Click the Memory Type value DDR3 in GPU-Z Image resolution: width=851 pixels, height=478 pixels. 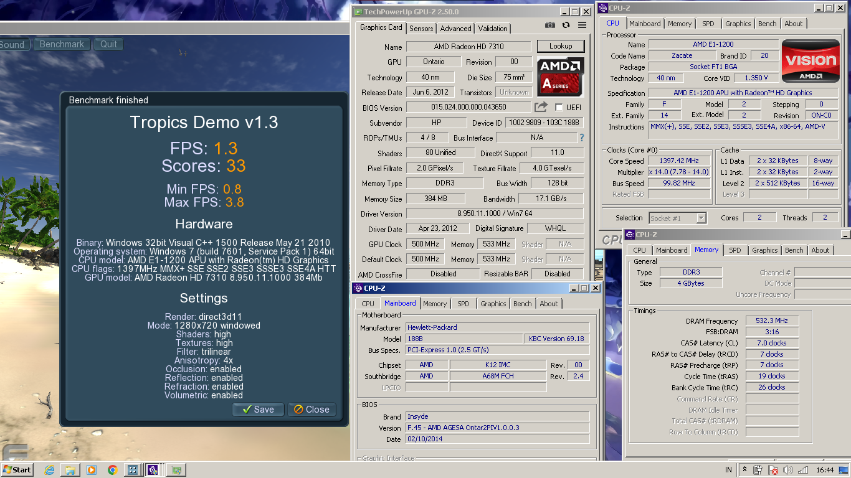445,183
